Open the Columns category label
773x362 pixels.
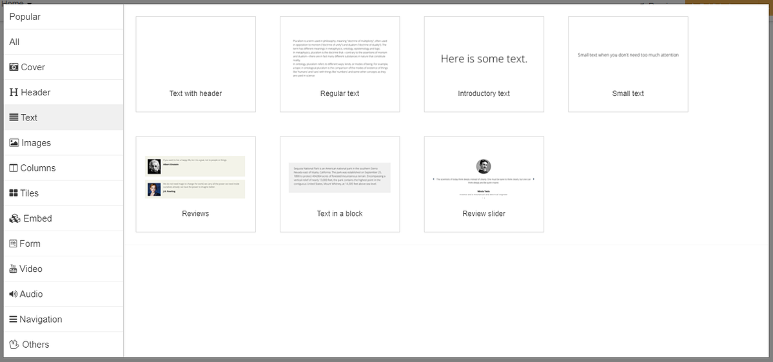[x=38, y=168]
